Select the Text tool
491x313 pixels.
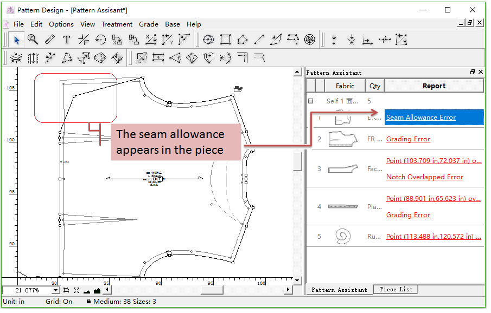point(66,40)
